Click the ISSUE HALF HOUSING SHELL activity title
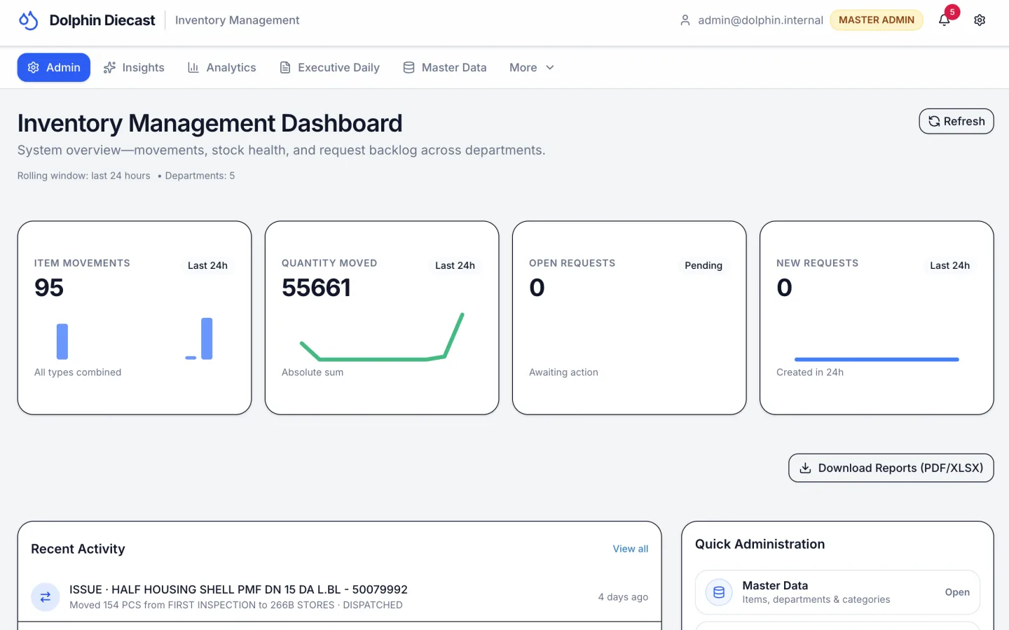 pyautogui.click(x=238, y=589)
